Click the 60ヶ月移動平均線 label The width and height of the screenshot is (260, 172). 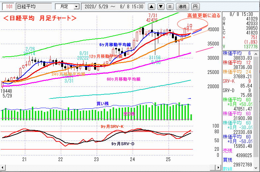point(124,79)
